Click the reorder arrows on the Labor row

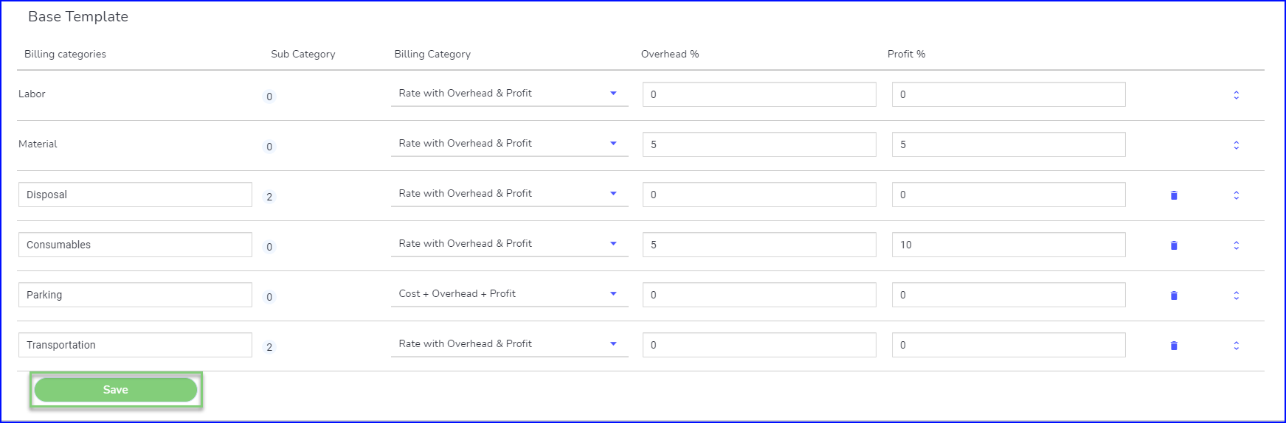1237,95
